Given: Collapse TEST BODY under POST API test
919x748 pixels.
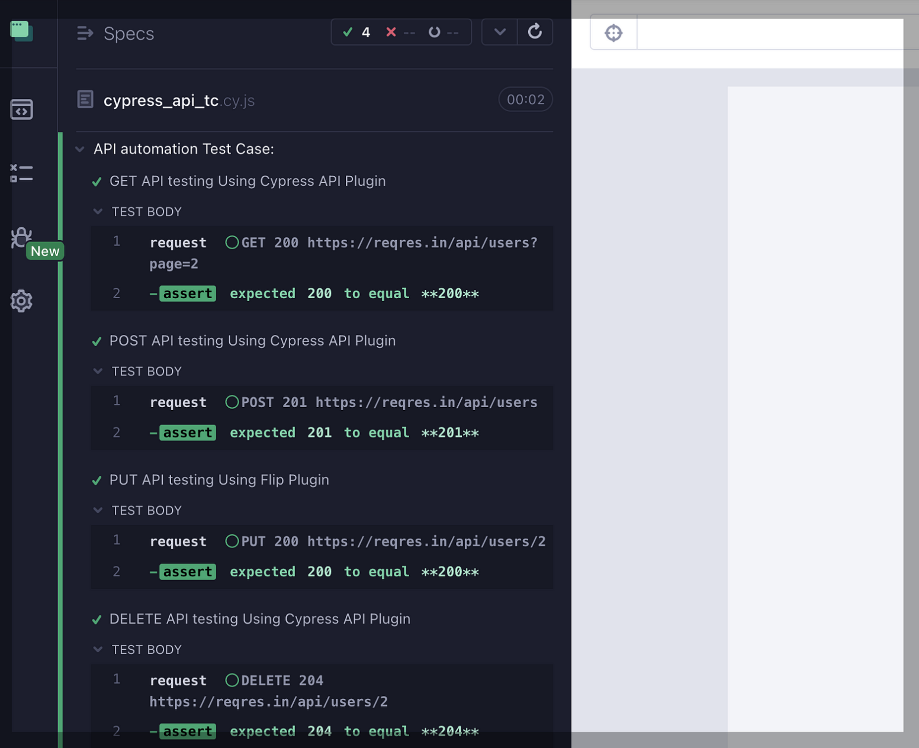Looking at the screenshot, I should coord(98,372).
